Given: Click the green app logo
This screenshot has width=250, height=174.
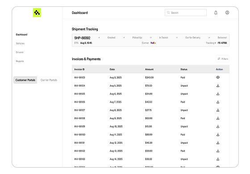Looking at the screenshot, I should coord(37,12).
